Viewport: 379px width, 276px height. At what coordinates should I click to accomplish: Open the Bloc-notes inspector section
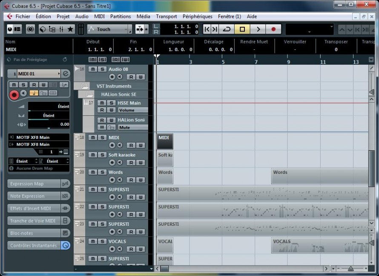coord(34,233)
